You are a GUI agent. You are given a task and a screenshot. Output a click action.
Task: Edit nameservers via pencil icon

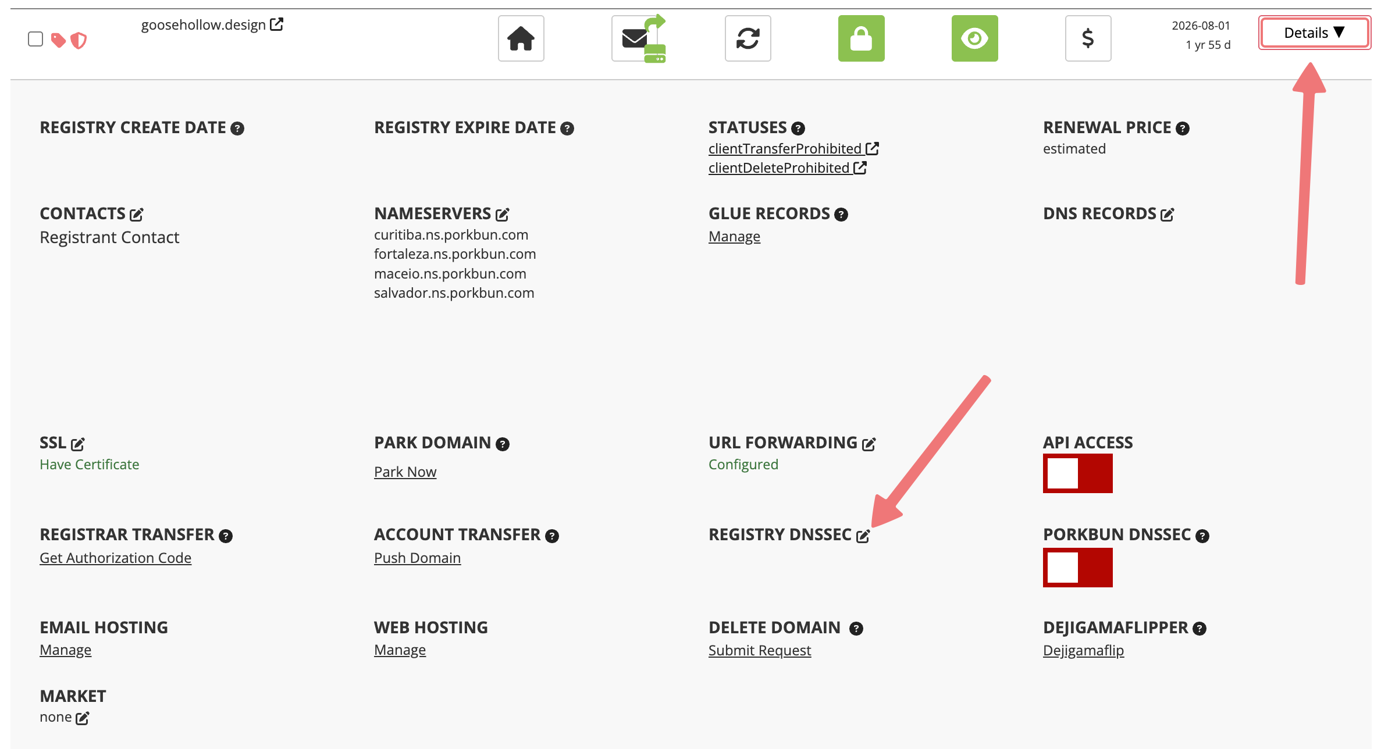point(503,215)
